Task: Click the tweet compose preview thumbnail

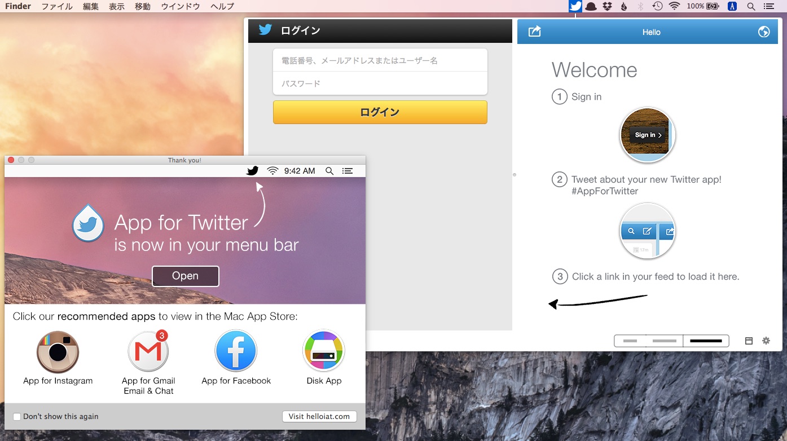Action: pos(647,231)
